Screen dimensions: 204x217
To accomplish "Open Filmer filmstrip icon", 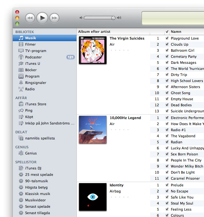I will 21,44.
